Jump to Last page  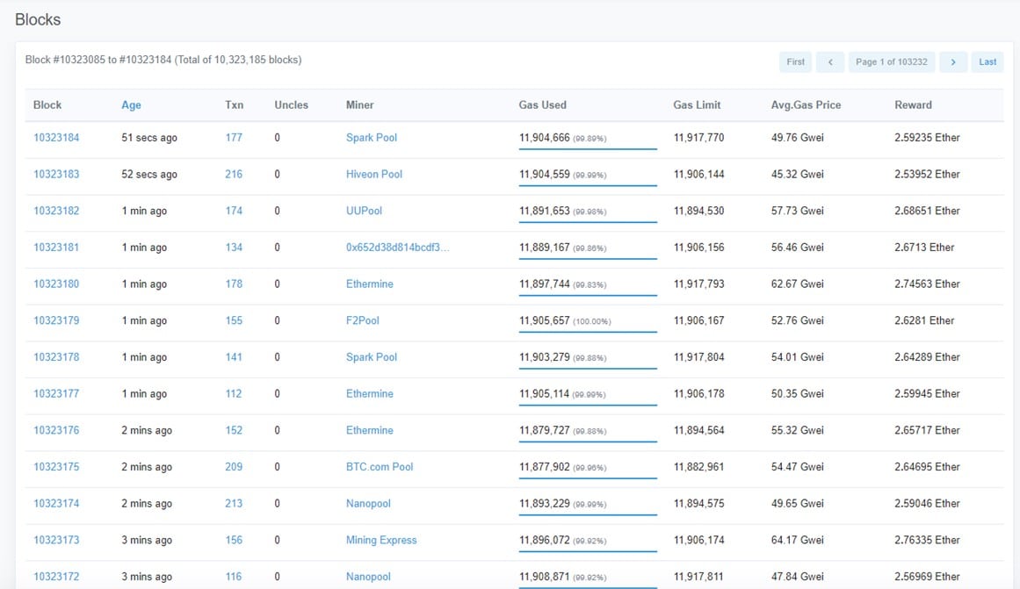coord(987,61)
